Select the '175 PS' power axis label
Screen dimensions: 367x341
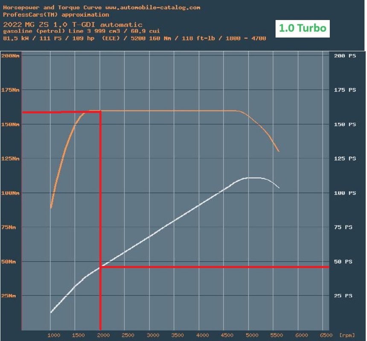point(345,90)
